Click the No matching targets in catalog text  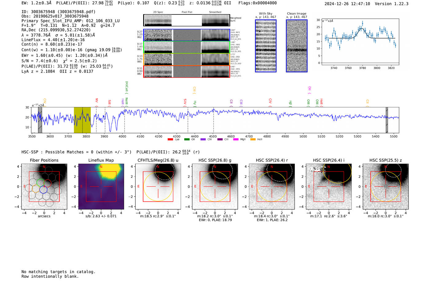coord(58,272)
